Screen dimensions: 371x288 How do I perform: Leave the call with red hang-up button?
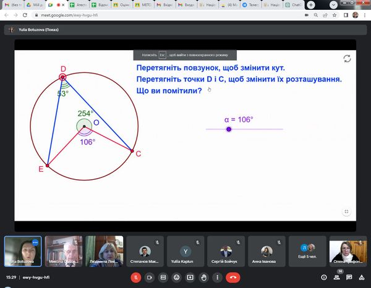(234, 277)
